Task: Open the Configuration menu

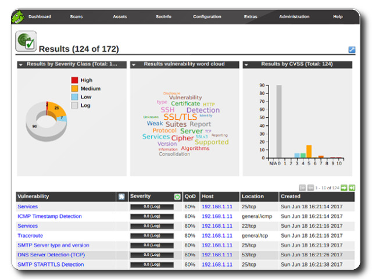Action: (x=207, y=17)
